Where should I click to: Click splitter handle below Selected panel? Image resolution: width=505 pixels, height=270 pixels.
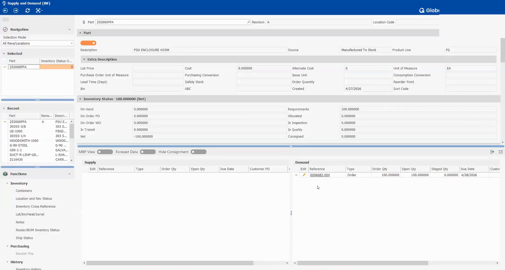(x=37, y=100)
